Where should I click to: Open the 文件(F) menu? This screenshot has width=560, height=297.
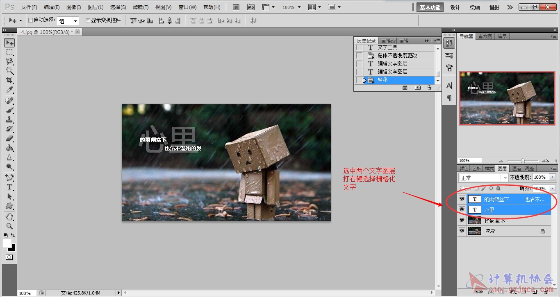29,7
